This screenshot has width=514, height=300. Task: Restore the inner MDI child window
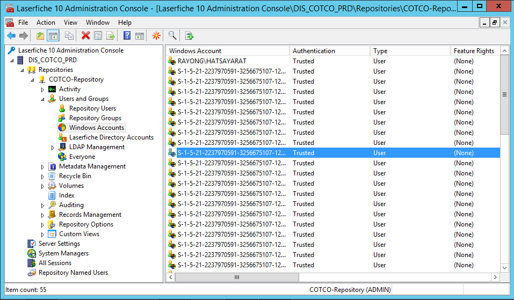tap(494, 23)
